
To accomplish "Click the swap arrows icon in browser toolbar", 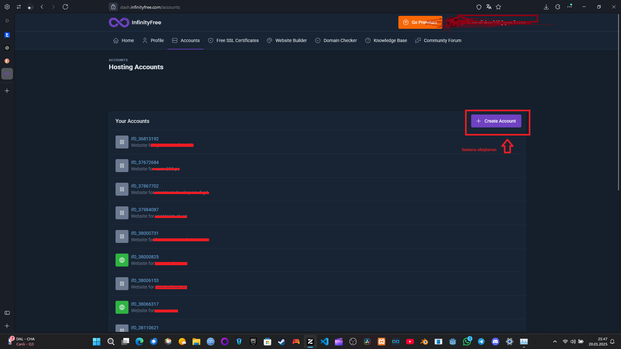I will pyautogui.click(x=19, y=7).
